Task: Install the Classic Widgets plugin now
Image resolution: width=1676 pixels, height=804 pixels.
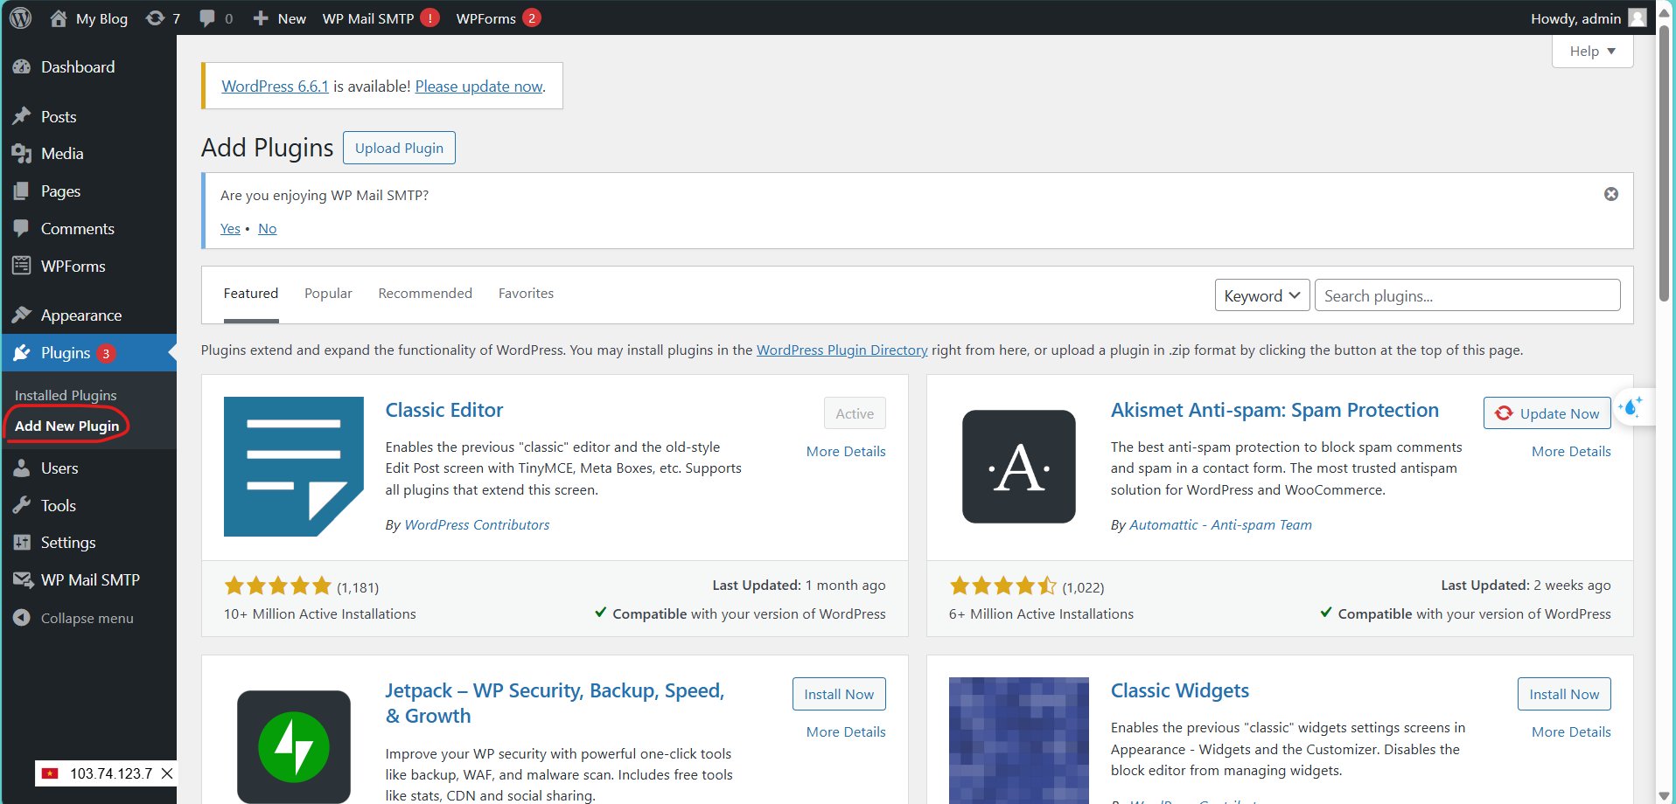Action: 1564,694
